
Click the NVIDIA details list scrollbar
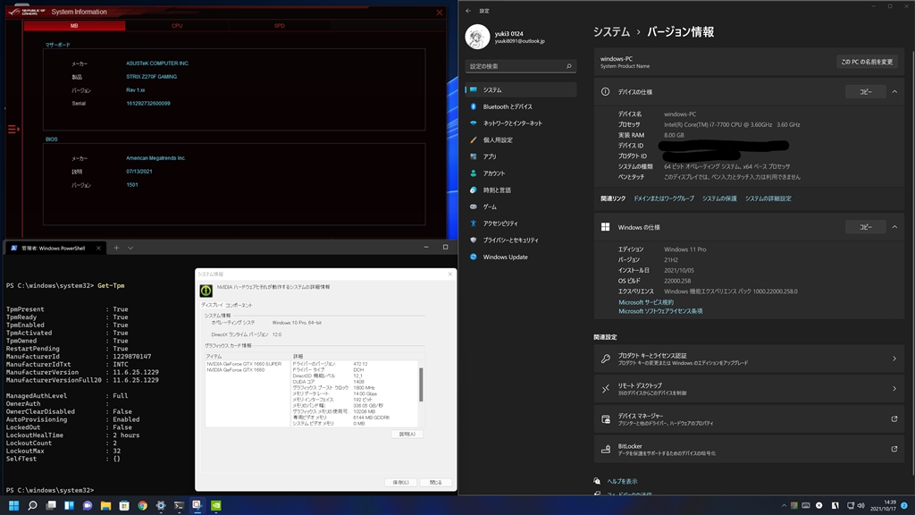point(421,384)
